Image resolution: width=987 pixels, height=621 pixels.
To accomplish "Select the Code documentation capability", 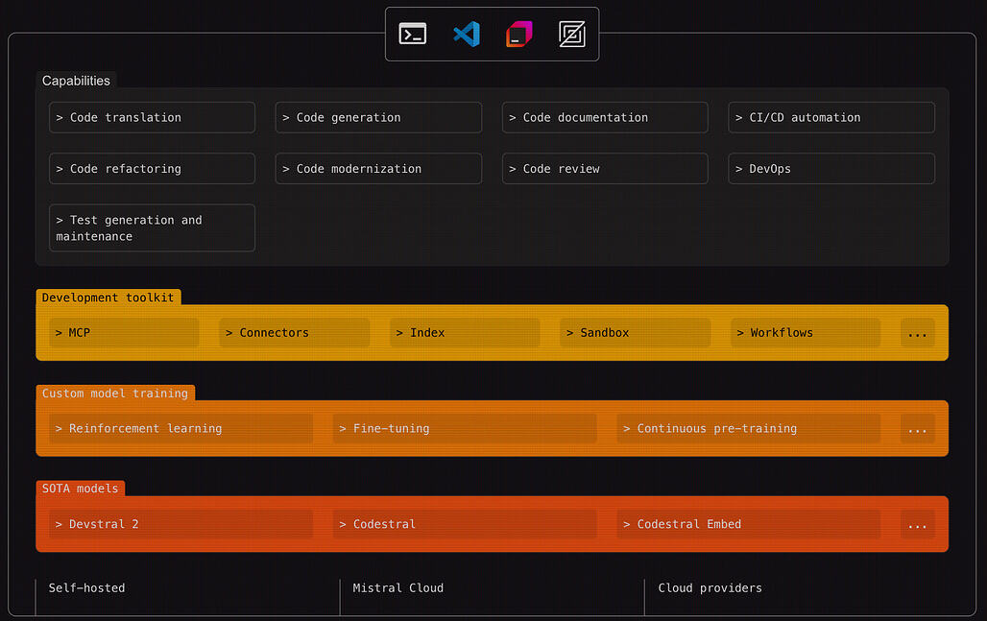I will (x=605, y=118).
